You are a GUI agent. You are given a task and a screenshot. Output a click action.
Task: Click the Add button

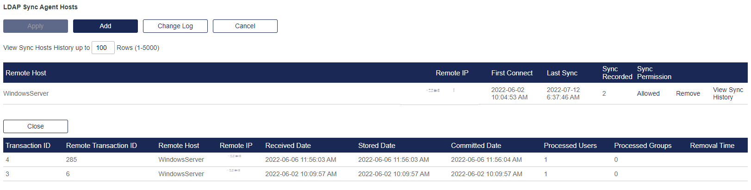(x=106, y=26)
